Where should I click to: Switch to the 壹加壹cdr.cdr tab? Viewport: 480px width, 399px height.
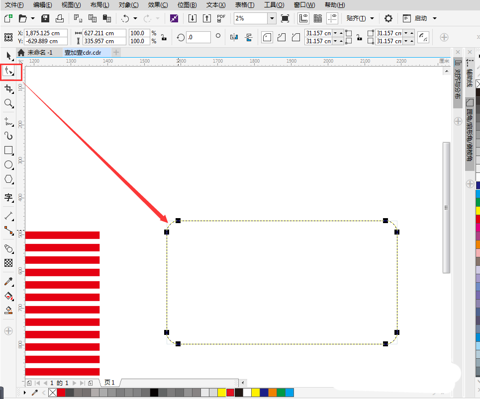point(83,53)
